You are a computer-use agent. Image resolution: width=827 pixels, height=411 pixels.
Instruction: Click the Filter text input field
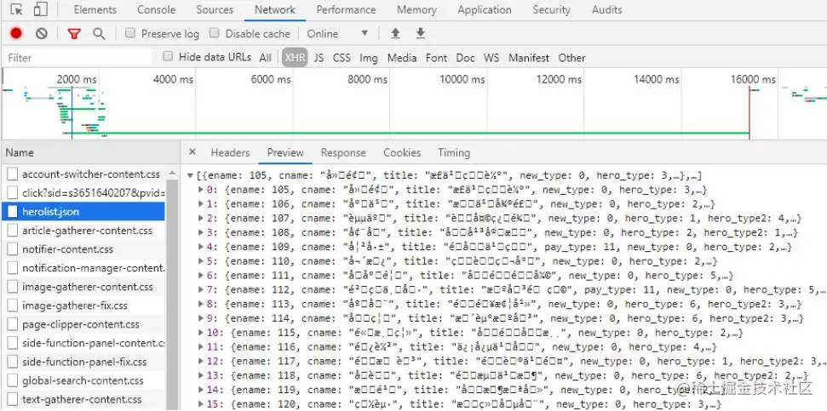[78, 57]
